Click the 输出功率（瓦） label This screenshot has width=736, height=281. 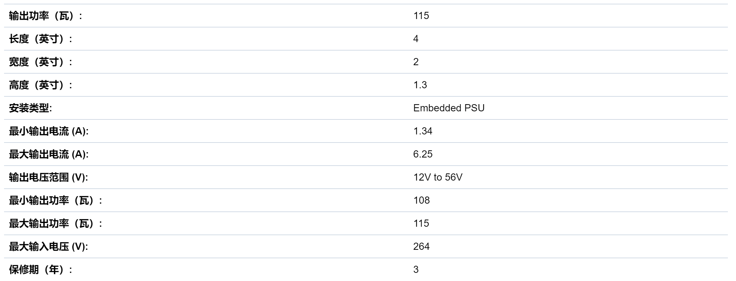[x=46, y=16]
